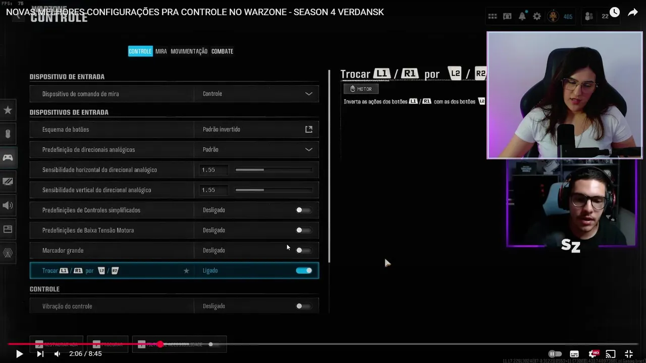Adjust Sensibilidade horizontal slider
The height and width of the screenshot is (363, 646).
coord(274,170)
